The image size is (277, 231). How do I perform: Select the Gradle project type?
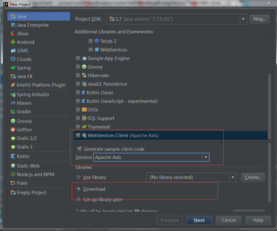click(39, 111)
